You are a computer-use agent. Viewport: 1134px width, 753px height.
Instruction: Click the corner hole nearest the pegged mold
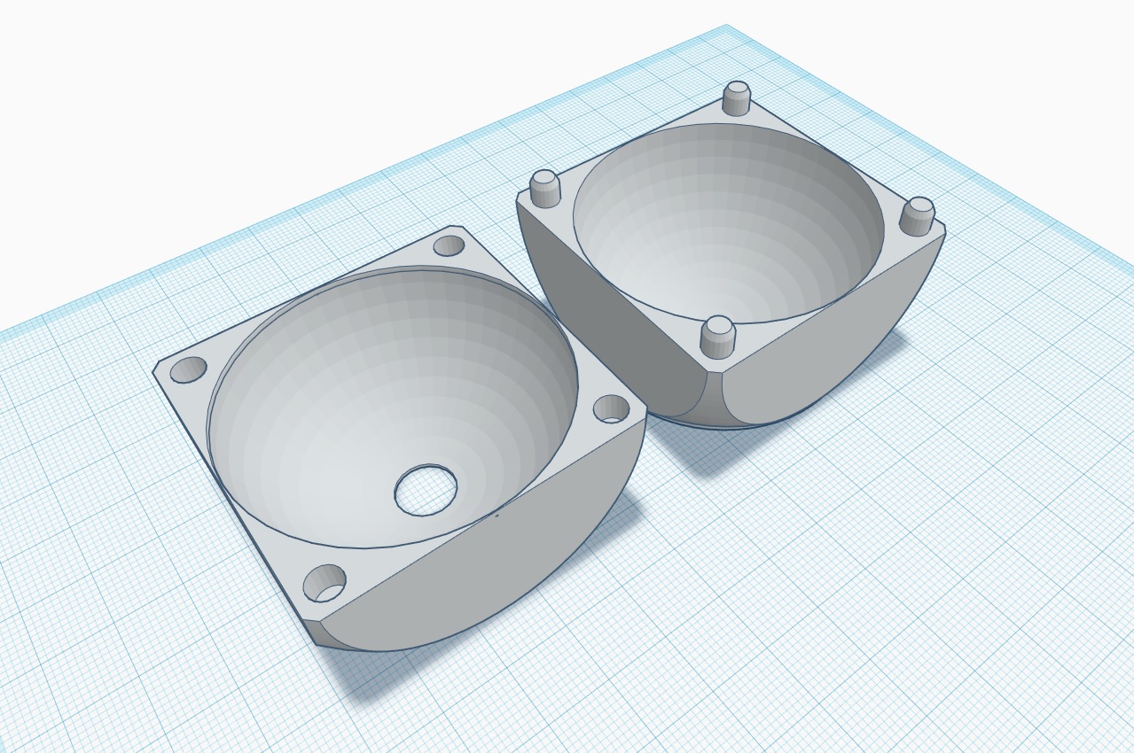coord(611,408)
